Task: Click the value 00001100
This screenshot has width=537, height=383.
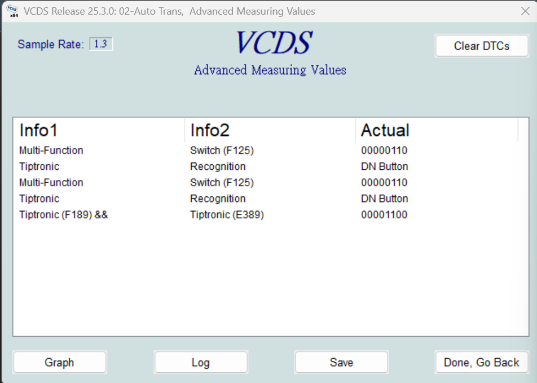Action: (384, 215)
